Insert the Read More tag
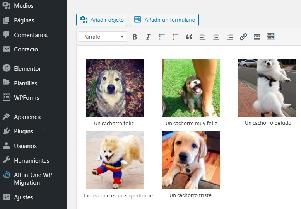This screenshot has width=301, height=209. point(257,37)
